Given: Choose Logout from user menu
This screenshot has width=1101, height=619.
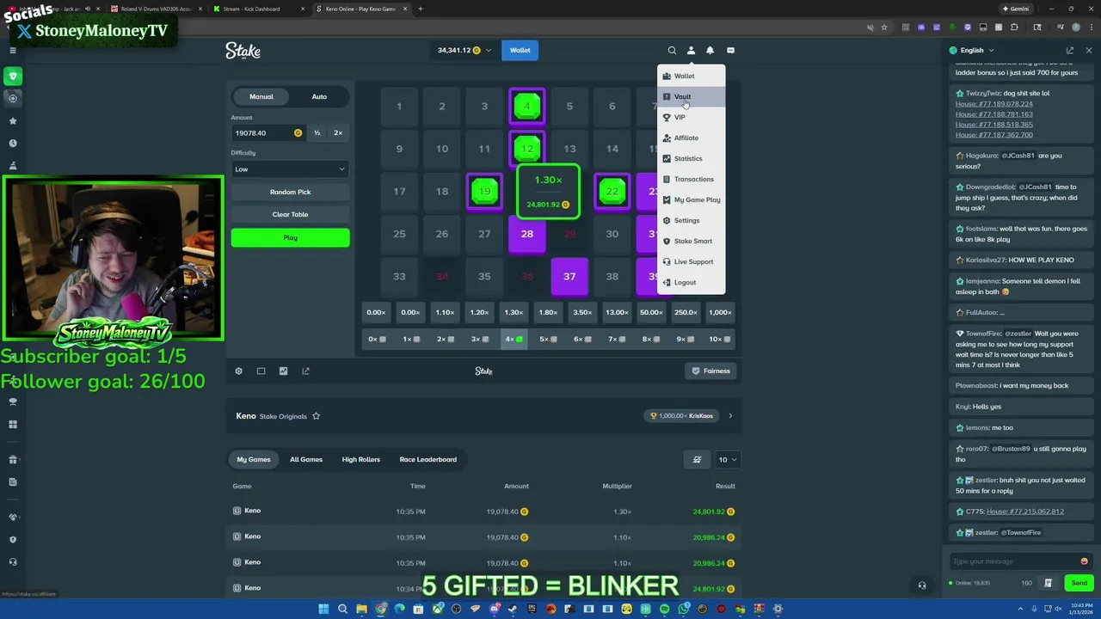Looking at the screenshot, I should point(691,282).
